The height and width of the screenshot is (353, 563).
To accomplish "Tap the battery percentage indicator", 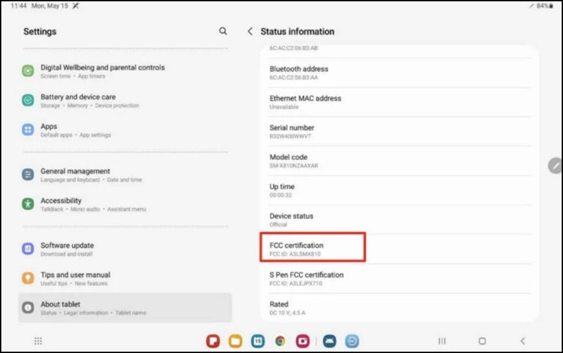I will (x=545, y=6).
